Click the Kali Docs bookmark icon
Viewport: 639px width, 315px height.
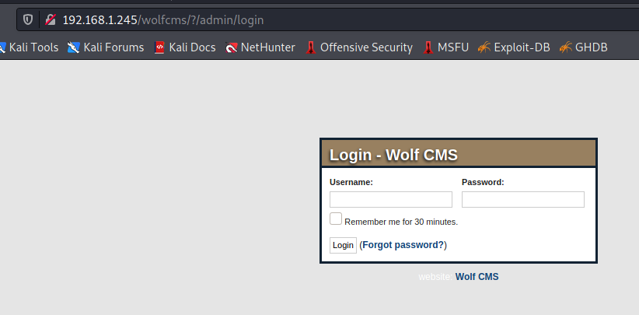pos(160,47)
